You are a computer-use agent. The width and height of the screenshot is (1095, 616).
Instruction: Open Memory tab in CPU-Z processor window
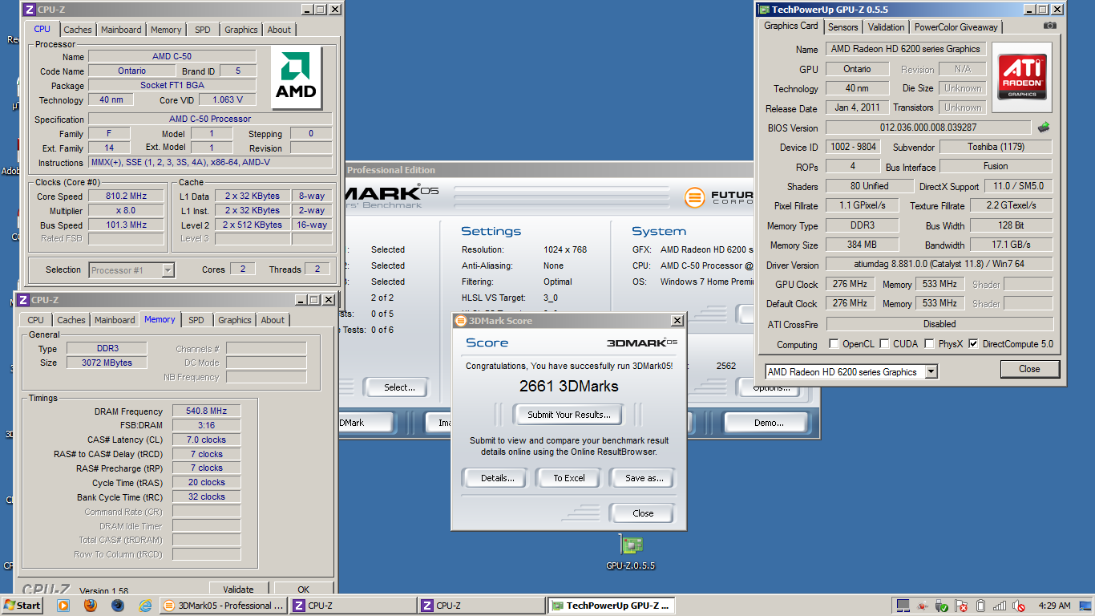(166, 30)
